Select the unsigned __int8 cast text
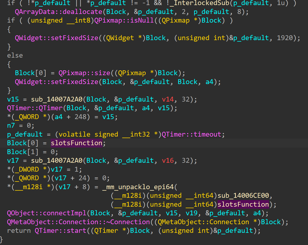The width and height of the screenshot is (308, 245). point(61,20)
